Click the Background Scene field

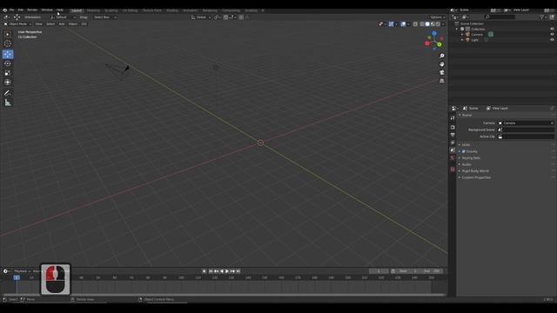coord(526,130)
